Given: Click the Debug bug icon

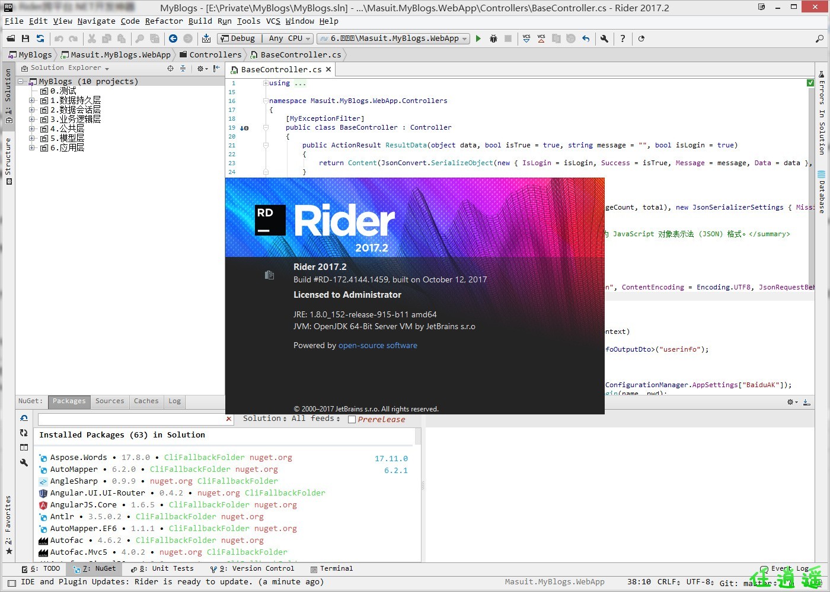Looking at the screenshot, I should click(x=493, y=38).
